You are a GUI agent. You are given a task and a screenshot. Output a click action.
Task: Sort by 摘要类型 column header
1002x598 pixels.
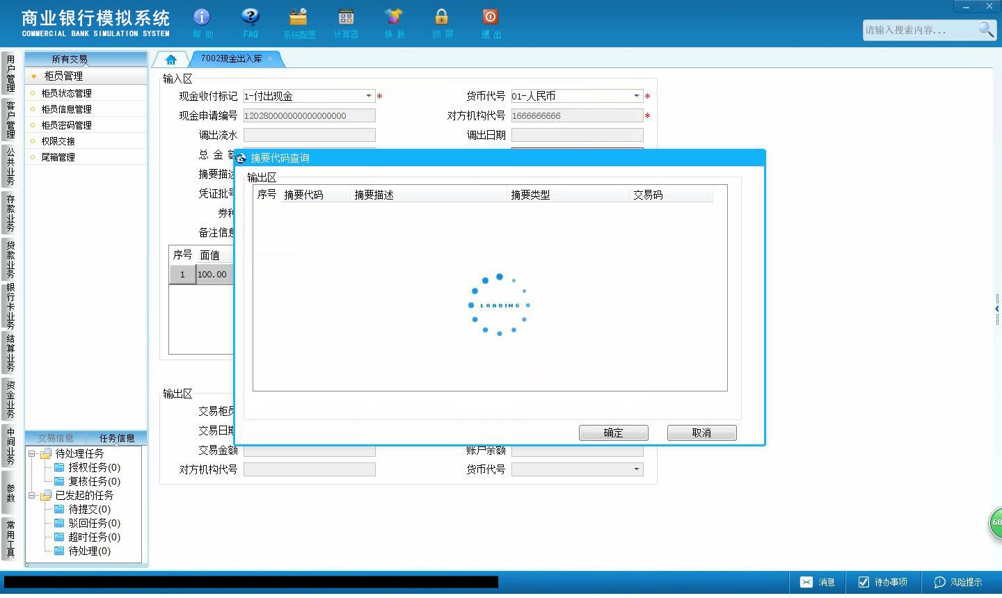568,195
